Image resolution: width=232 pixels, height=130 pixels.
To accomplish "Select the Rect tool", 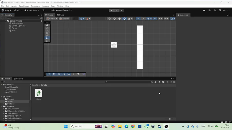I will click(47, 38).
